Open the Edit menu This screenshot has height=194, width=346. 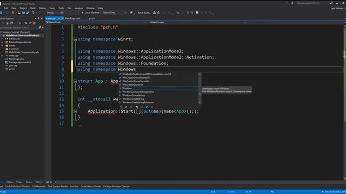tap(5, 8)
